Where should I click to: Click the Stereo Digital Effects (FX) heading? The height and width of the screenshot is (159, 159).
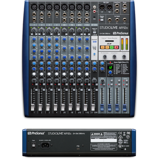(x=121, y=62)
